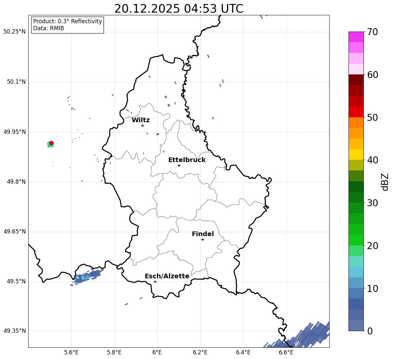Click the Findel city label
The image size is (393, 359).
(x=203, y=234)
